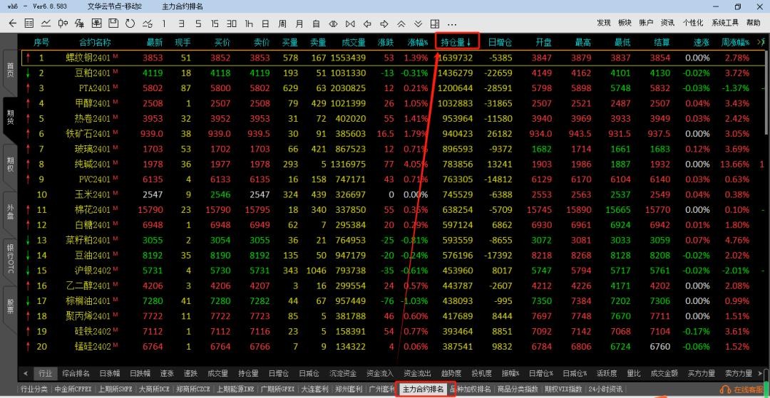Image resolution: width=770 pixels, height=398 pixels.
Task: Click the save (floppy disk) icon
Action: [113, 23]
